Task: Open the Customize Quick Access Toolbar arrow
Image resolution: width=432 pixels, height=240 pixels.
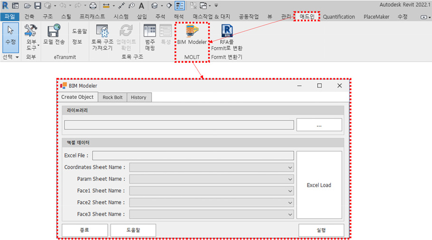Action: (x=216, y=5)
